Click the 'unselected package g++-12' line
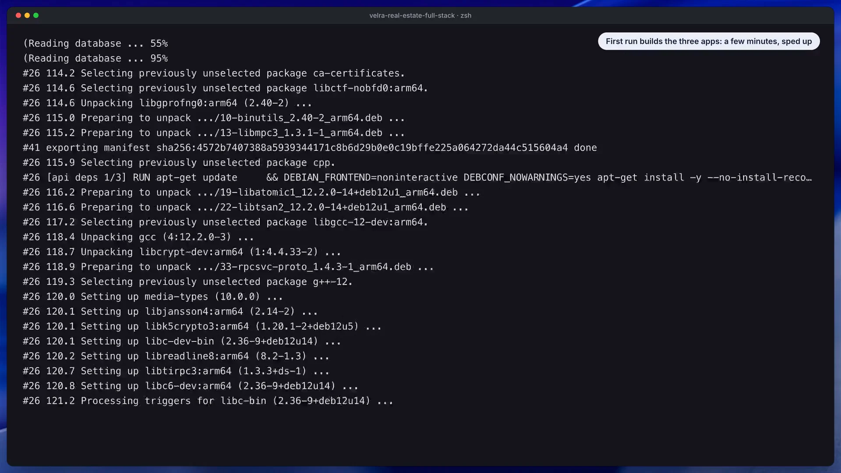 coord(187,282)
